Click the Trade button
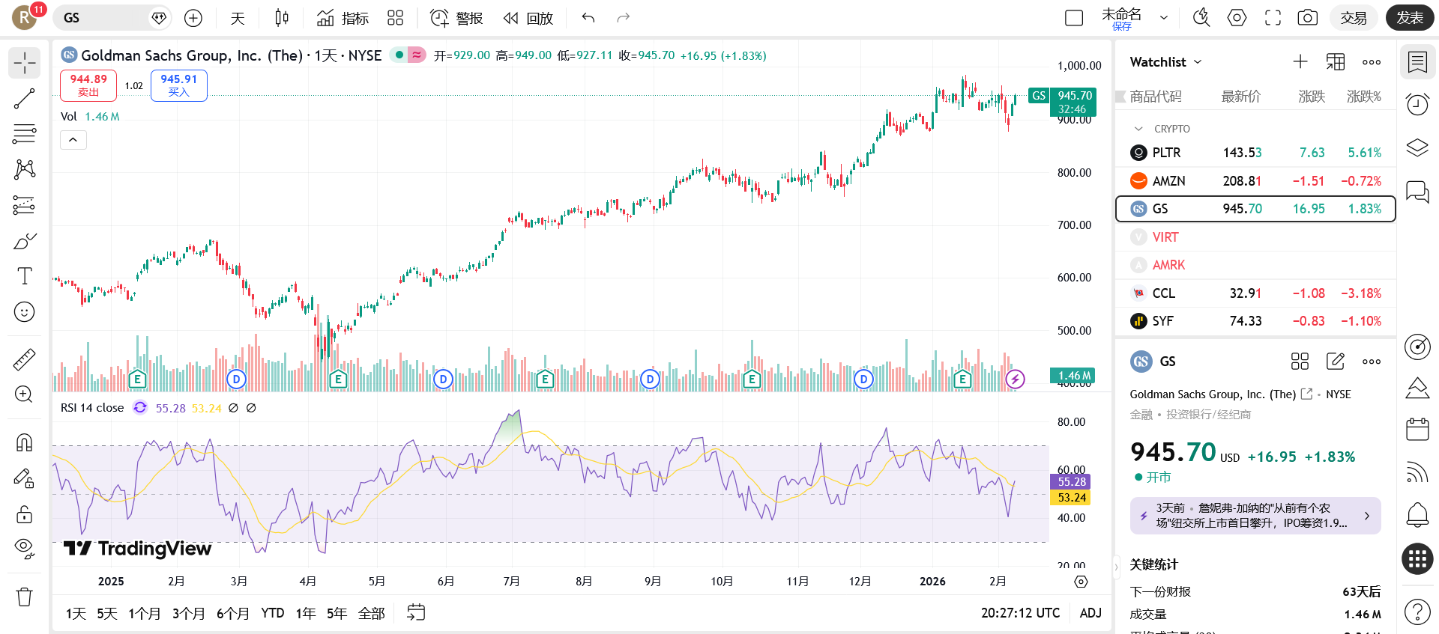1439x634 pixels. (1354, 18)
